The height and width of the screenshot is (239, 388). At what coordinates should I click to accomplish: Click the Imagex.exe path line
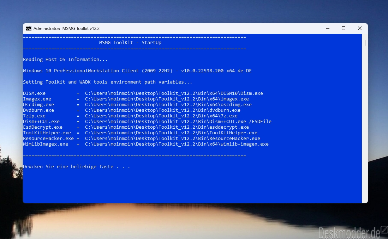[x=136, y=99]
